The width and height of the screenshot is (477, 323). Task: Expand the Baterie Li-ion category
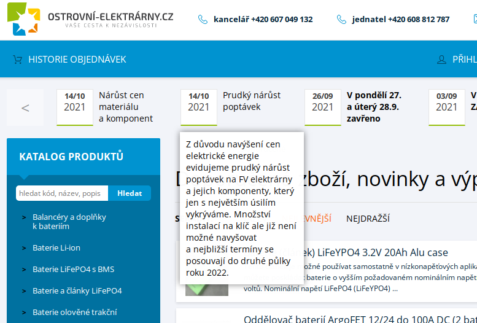pos(56,248)
